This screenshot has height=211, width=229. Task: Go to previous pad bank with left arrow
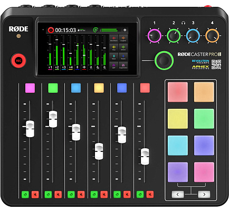(178, 194)
